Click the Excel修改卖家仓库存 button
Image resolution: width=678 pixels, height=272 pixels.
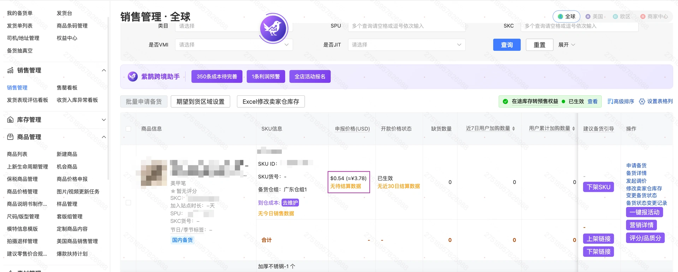271,101
